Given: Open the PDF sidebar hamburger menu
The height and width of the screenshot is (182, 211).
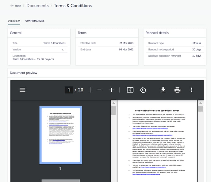Looking at the screenshot, I should point(22,90).
